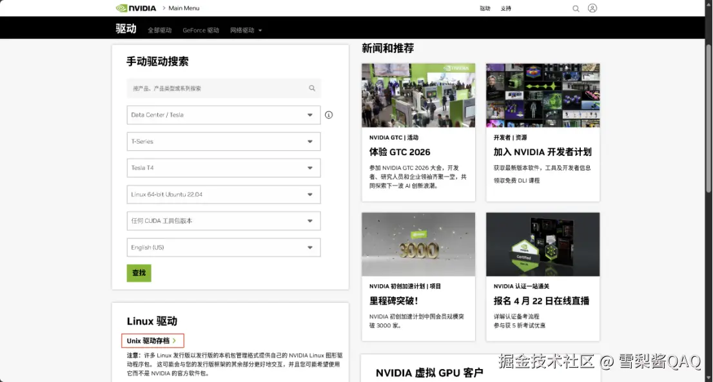The width and height of the screenshot is (713, 382).
Task: Open the English (US) language dropdown
Action: point(224,247)
